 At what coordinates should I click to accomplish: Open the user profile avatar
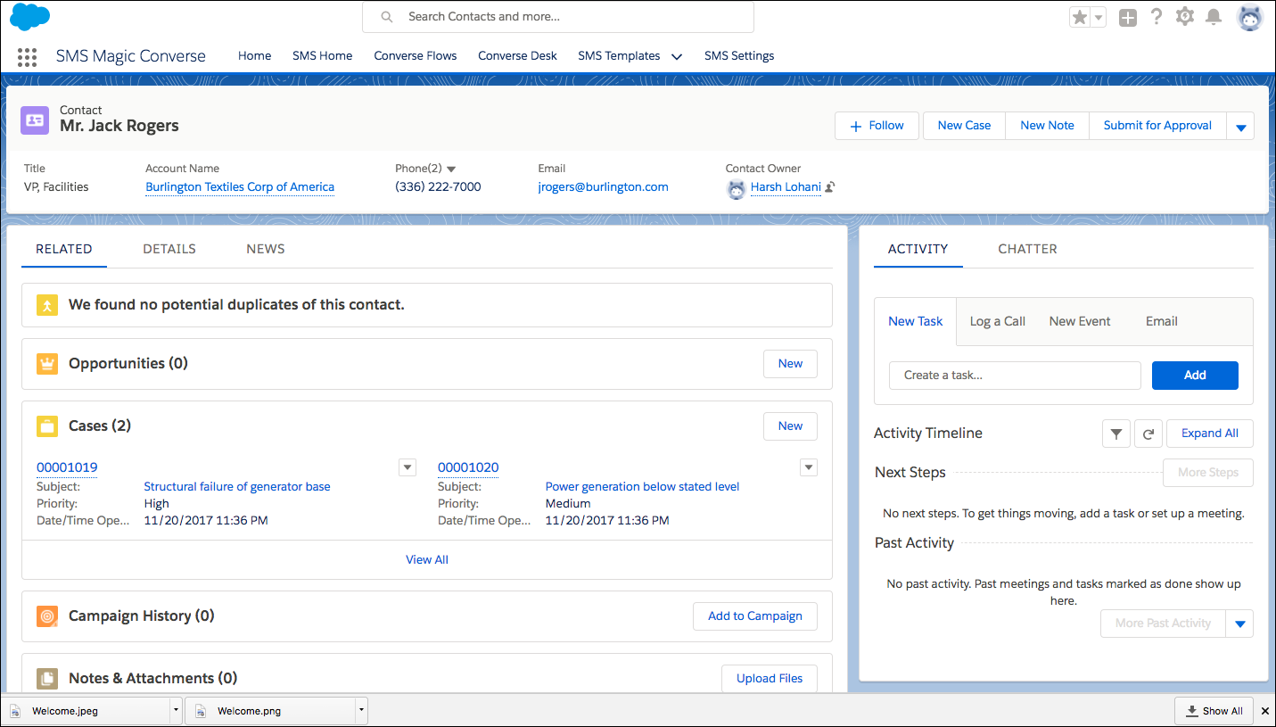pos(1250,17)
